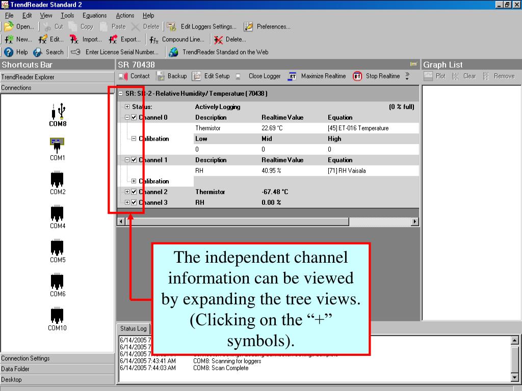522x391 pixels.
Task: Click the Plot icon in Graph List
Action: click(x=428, y=76)
